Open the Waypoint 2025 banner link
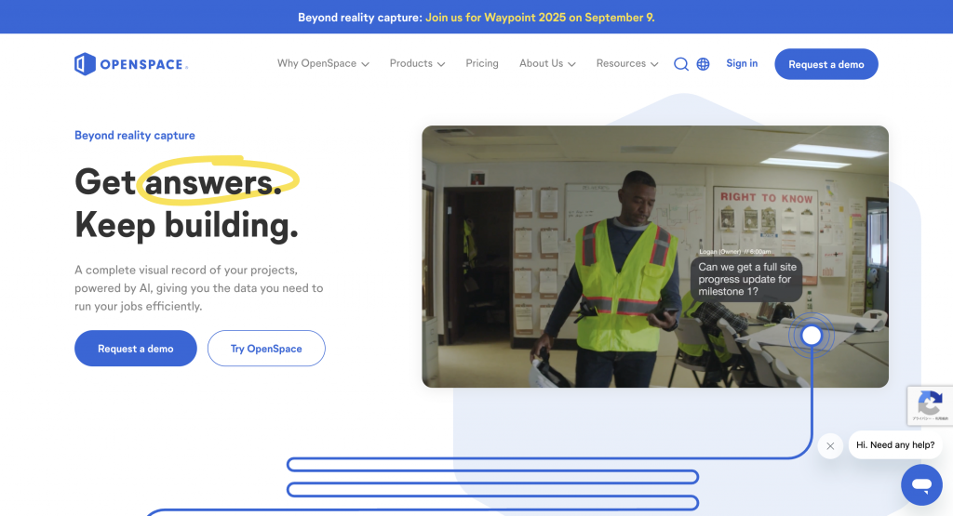Image resolution: width=953 pixels, height=516 pixels. pyautogui.click(x=540, y=17)
